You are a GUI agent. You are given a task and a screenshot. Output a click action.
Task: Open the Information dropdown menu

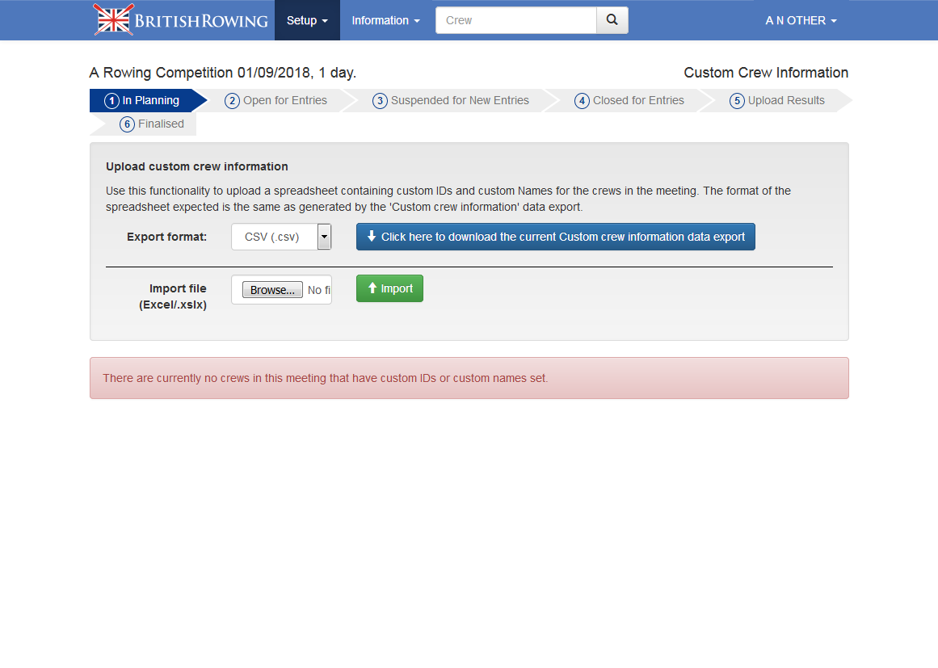(x=385, y=20)
